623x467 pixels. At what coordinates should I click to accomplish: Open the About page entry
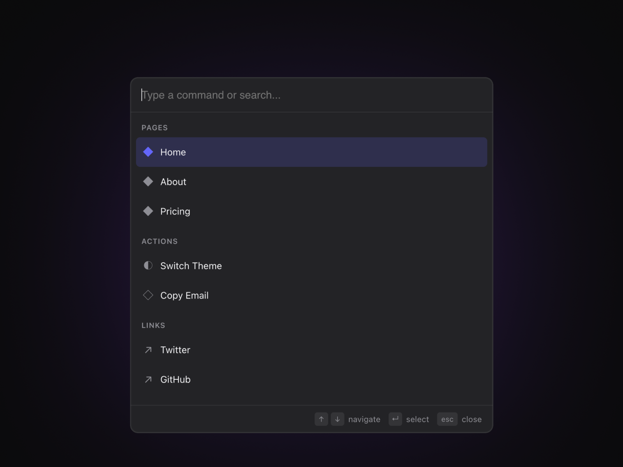[x=311, y=182]
